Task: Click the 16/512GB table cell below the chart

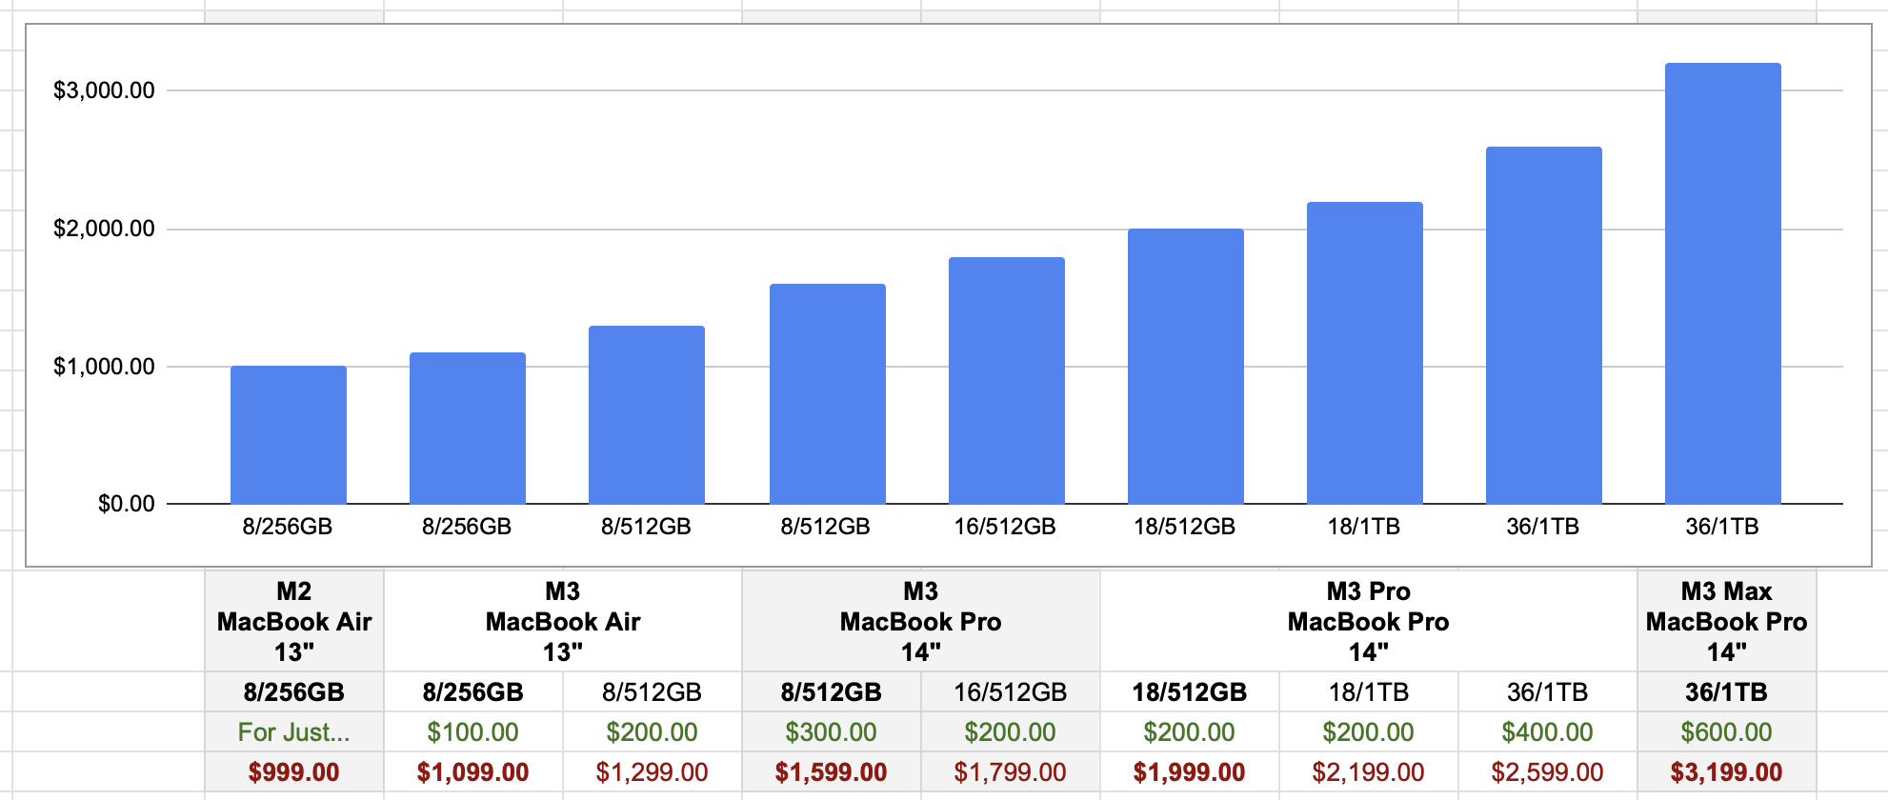Action: [x=1011, y=692]
